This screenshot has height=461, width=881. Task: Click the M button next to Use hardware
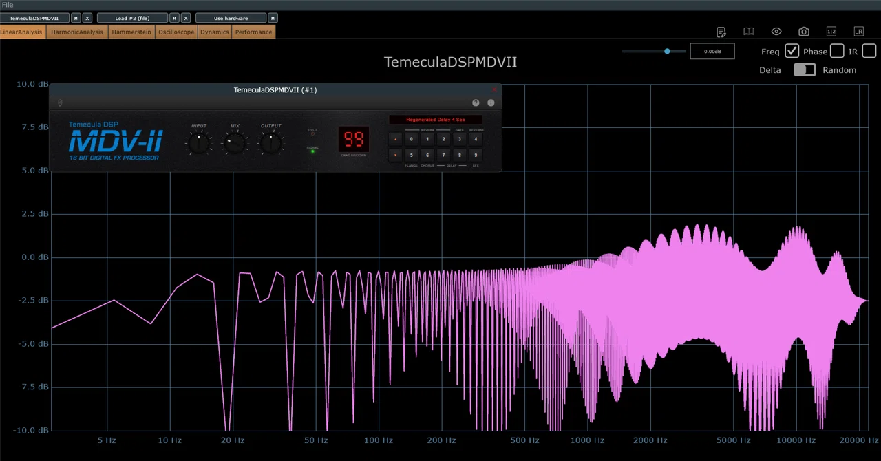(273, 18)
